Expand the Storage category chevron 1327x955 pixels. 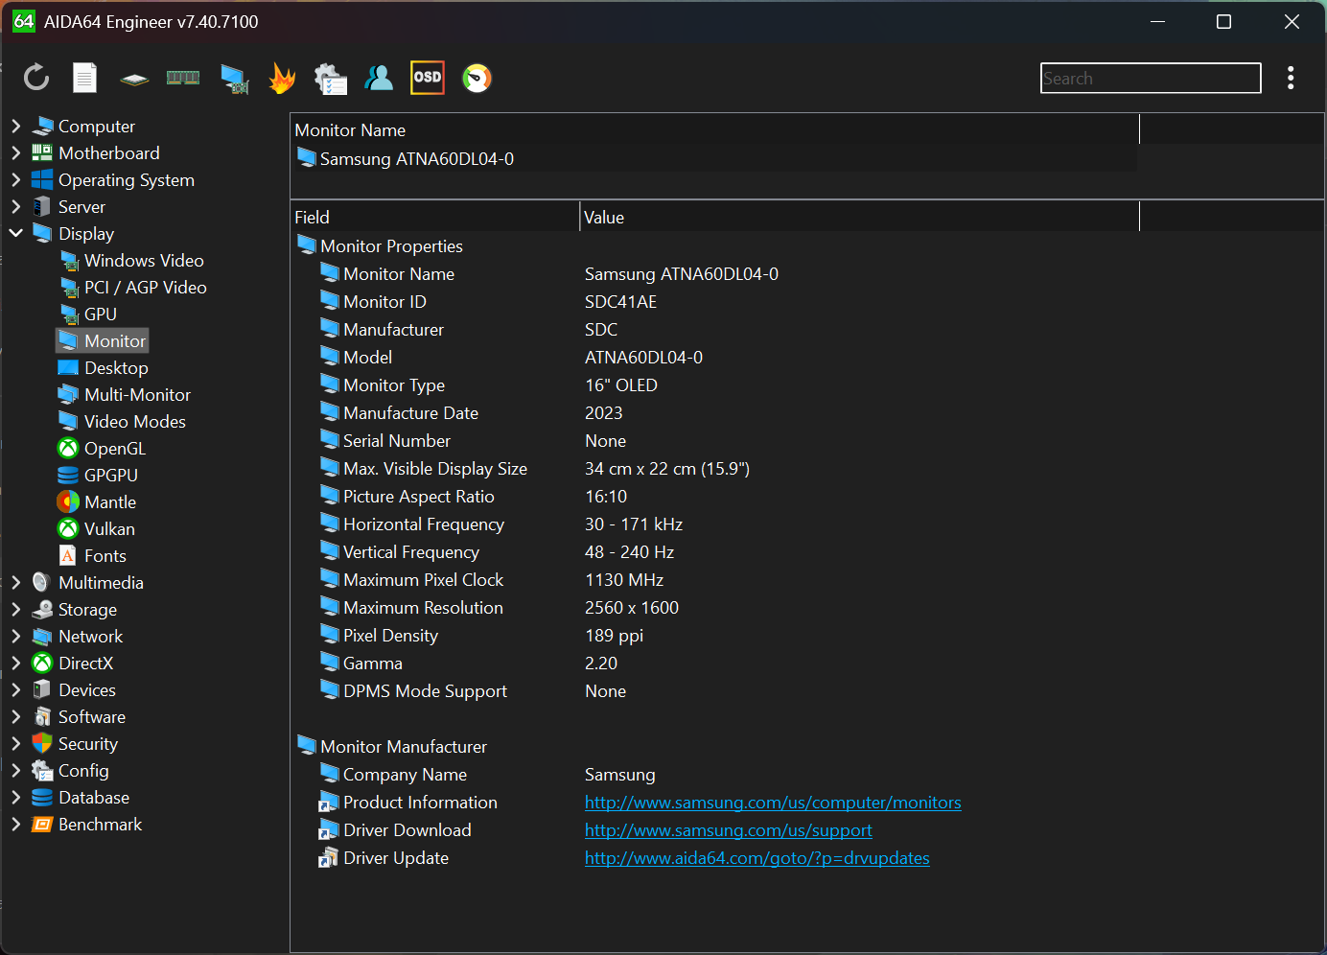(x=16, y=609)
